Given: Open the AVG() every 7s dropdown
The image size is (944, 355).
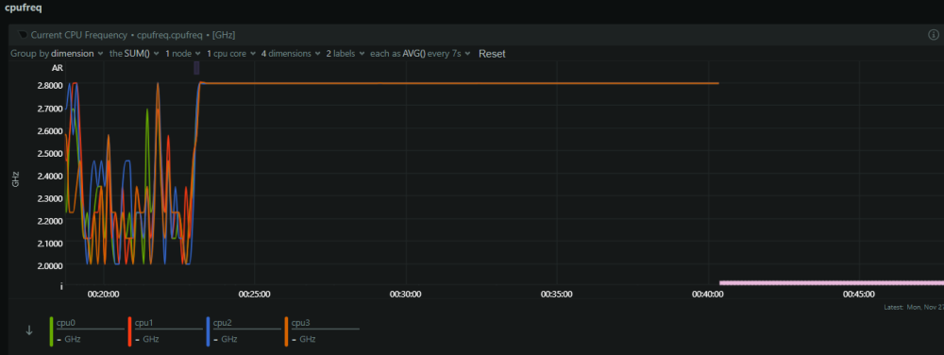Looking at the screenshot, I should [x=420, y=54].
